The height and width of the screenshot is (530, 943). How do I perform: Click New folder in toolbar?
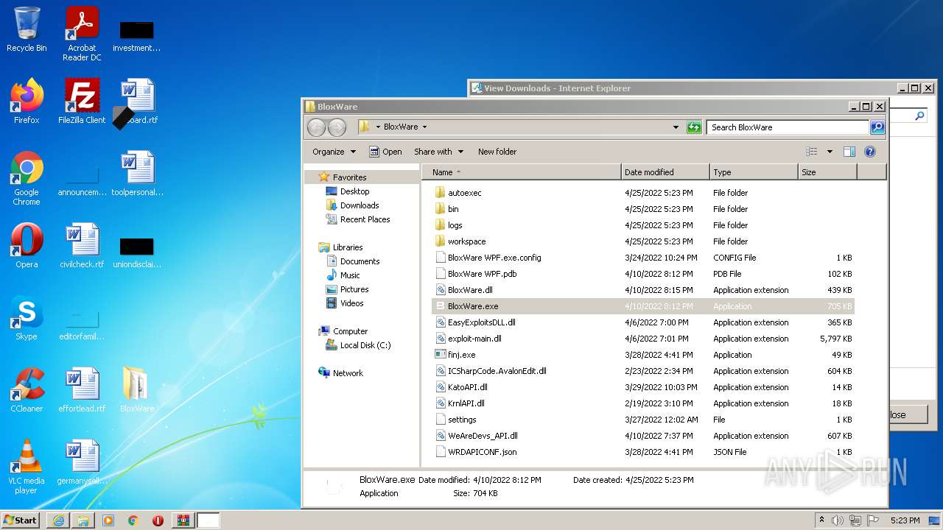coord(497,152)
